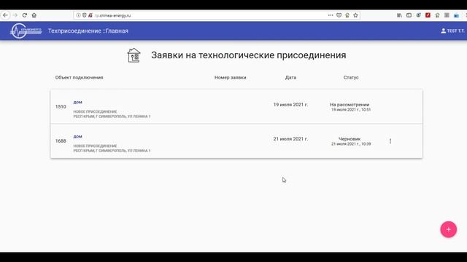The width and height of the screenshot is (467, 262).
Task: Open the browser home page icon
Action: pos(34,15)
